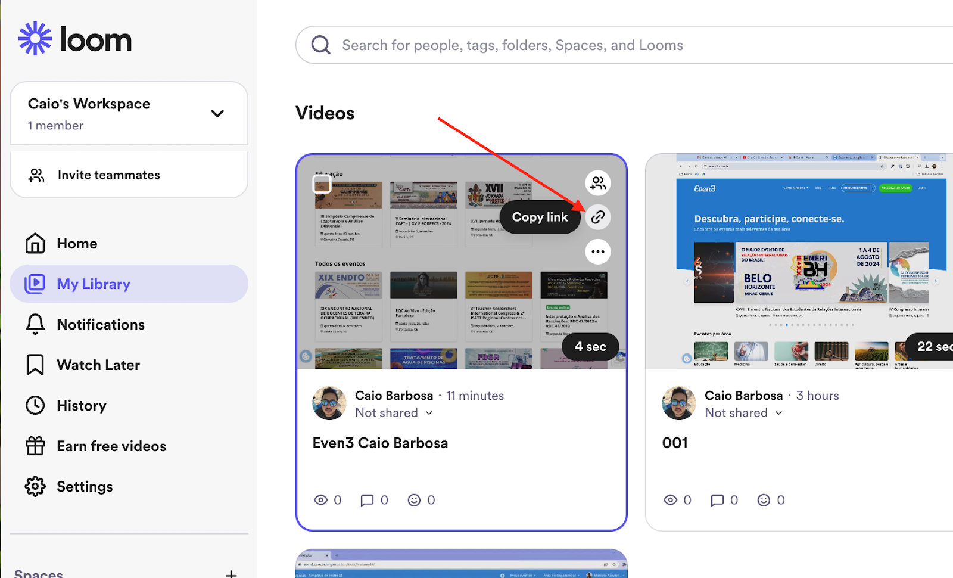Add a new Space with plus icon
The height and width of the screenshot is (578, 953).
coord(231,574)
